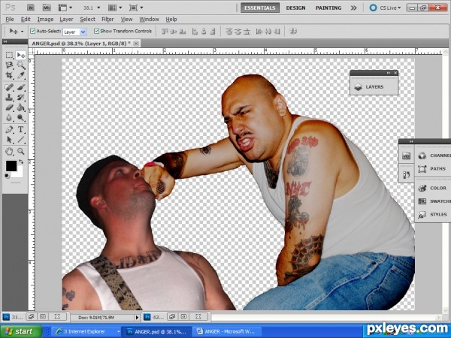The image size is (451, 338).
Task: Open the Filter menu
Action: coord(107,20)
